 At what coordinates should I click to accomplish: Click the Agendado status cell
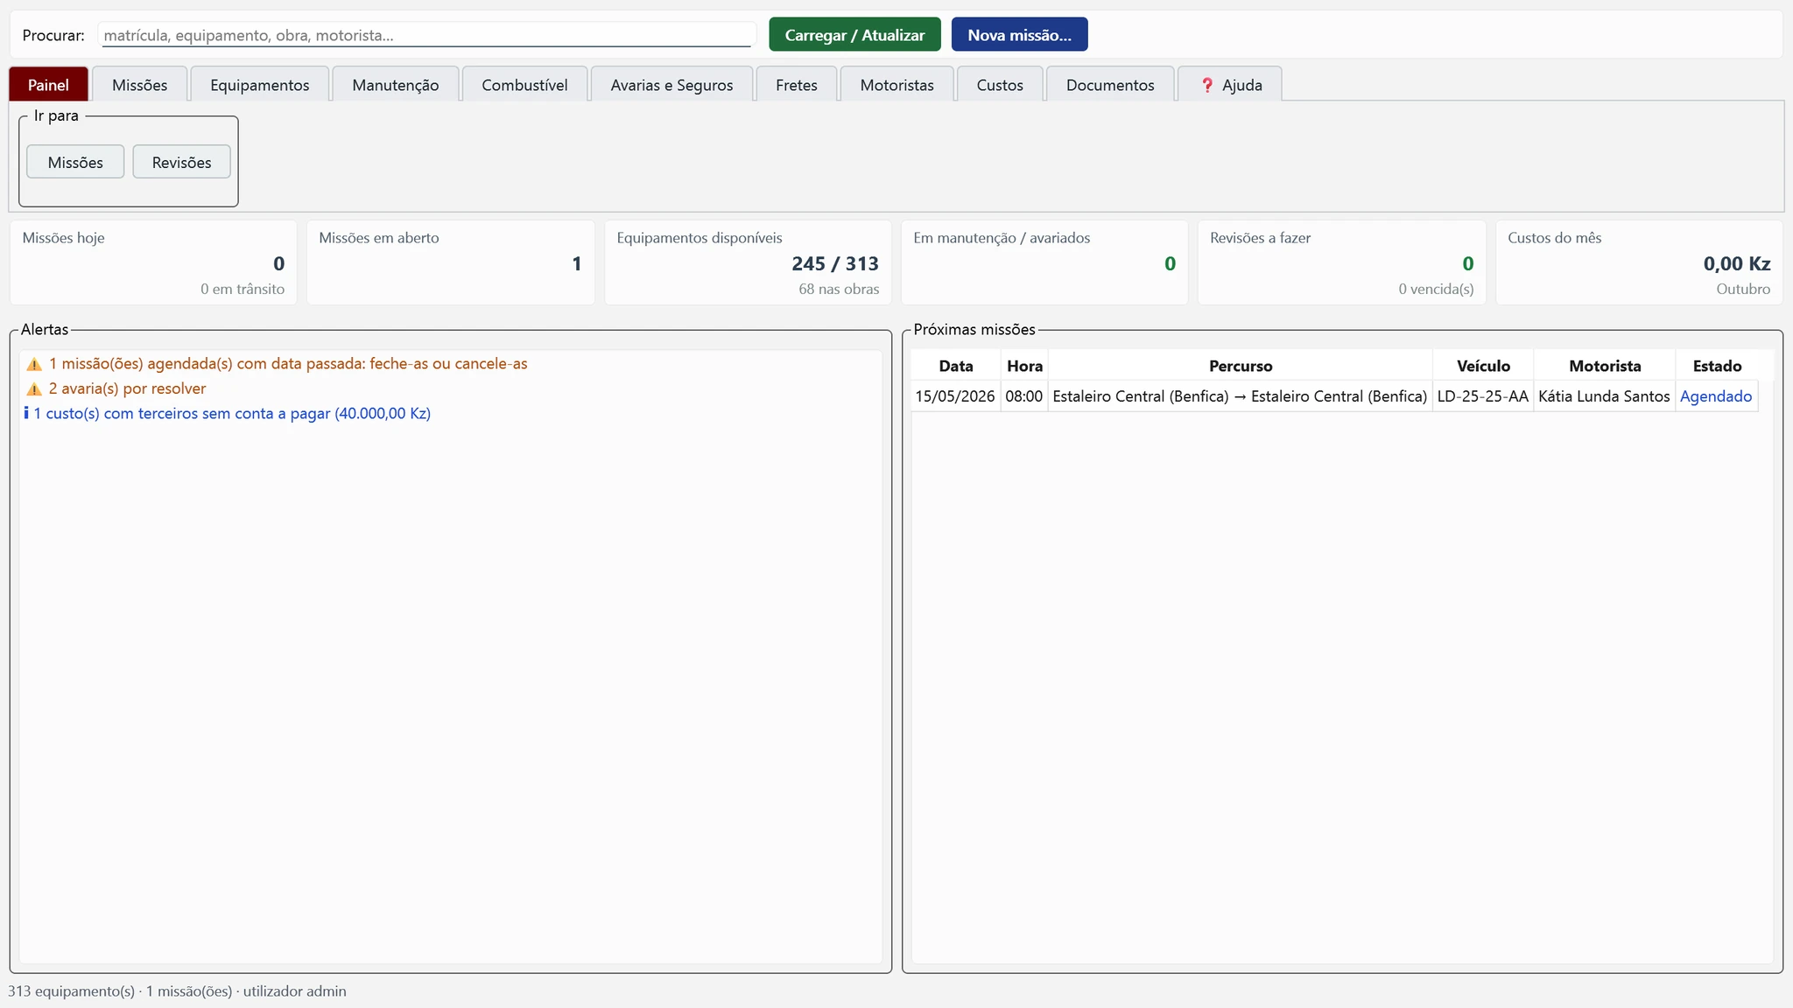(x=1717, y=396)
